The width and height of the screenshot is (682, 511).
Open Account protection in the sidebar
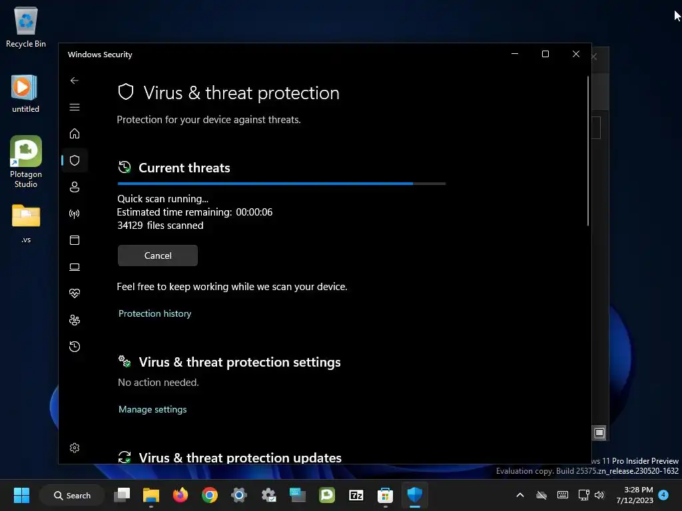click(75, 187)
